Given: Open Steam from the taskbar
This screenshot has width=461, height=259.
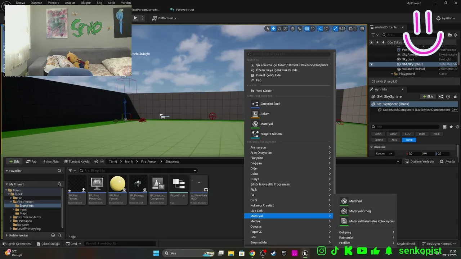Looking at the screenshot, I should pos(273,253).
